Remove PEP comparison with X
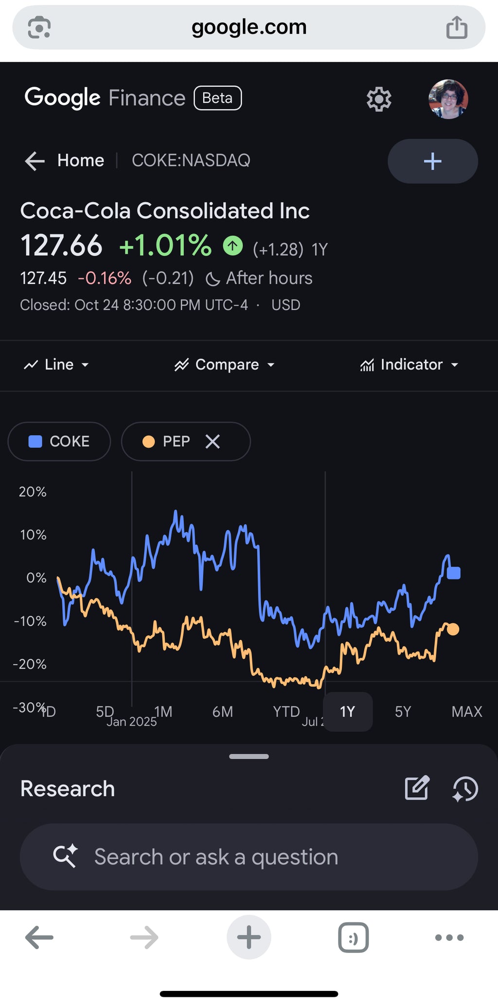 213,442
